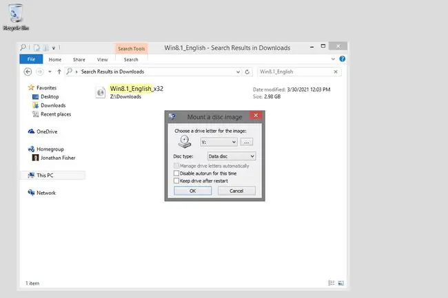Refresh the search results location

[x=247, y=72]
